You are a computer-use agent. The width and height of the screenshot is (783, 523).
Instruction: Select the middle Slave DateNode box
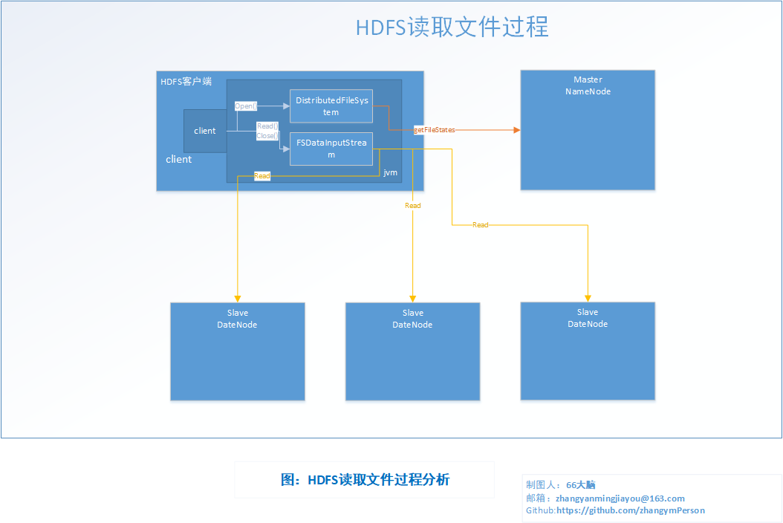412,351
